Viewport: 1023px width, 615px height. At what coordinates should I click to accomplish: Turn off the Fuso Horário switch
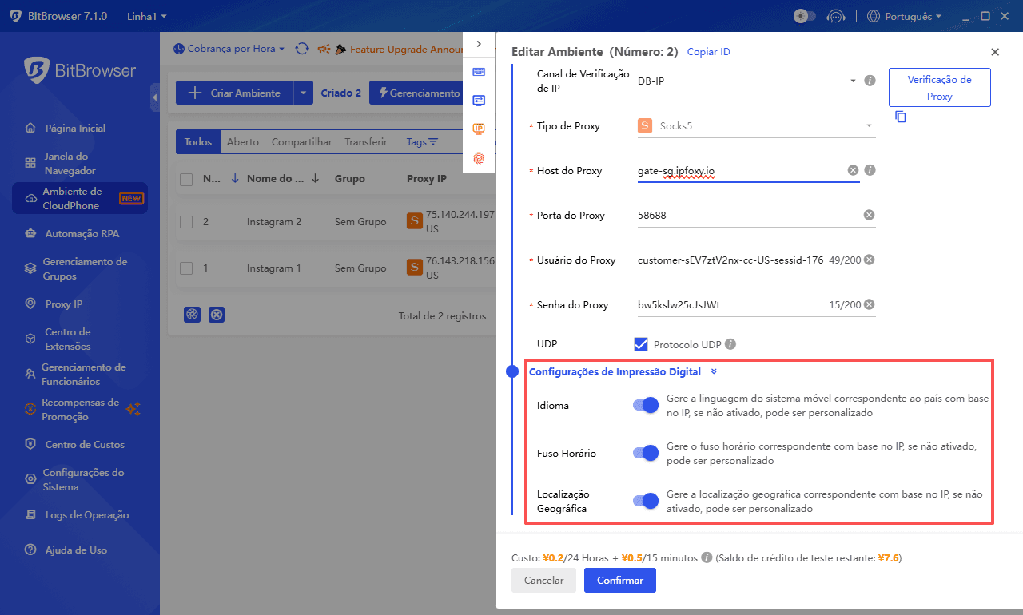click(x=645, y=453)
